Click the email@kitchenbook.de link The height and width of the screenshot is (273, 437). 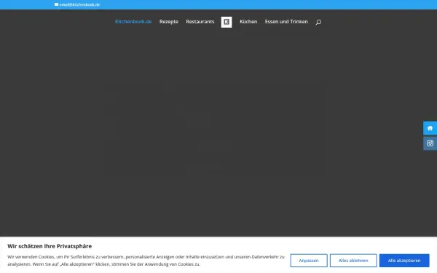[x=79, y=4]
